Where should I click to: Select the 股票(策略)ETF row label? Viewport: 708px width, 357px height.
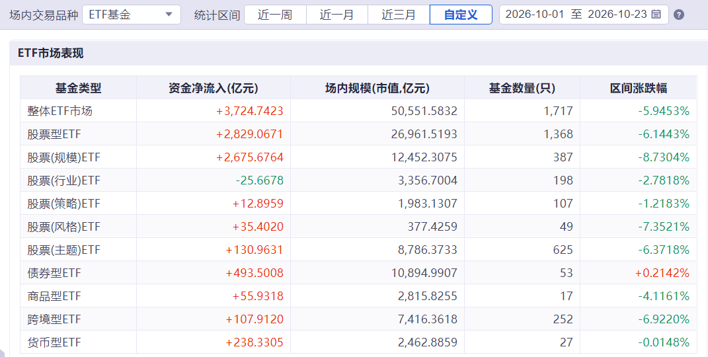coord(63,204)
